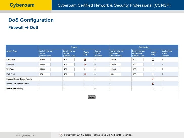Edit TCP Flood packet rate per source field

(45, 69)
